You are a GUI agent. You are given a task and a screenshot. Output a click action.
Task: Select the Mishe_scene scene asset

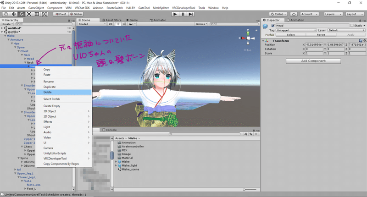128,170
